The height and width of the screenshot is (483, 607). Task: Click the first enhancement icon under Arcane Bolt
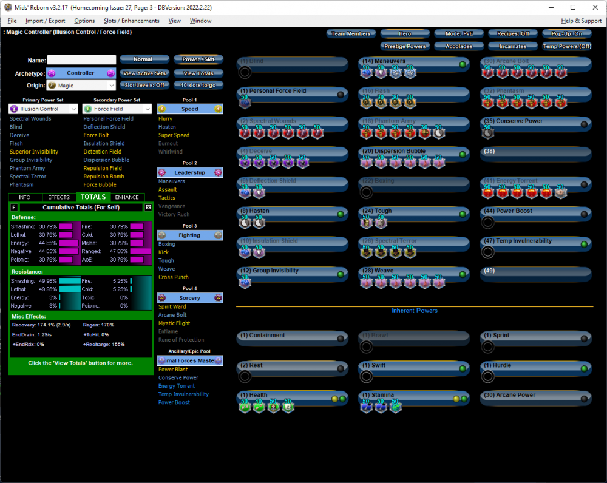(487, 73)
